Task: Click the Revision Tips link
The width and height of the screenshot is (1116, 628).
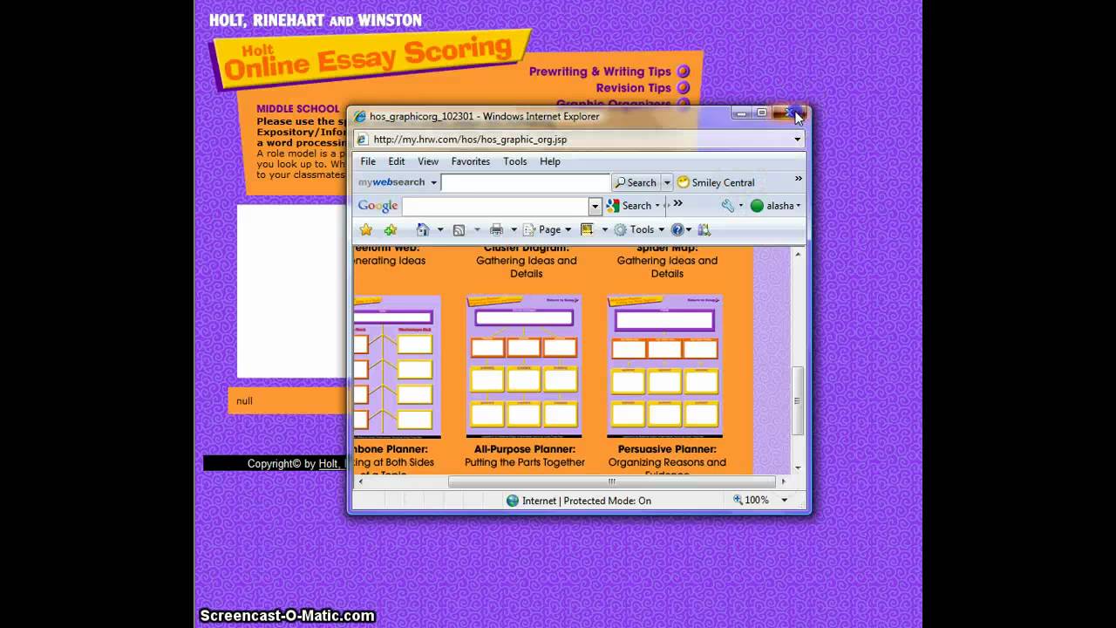Action: pos(634,87)
